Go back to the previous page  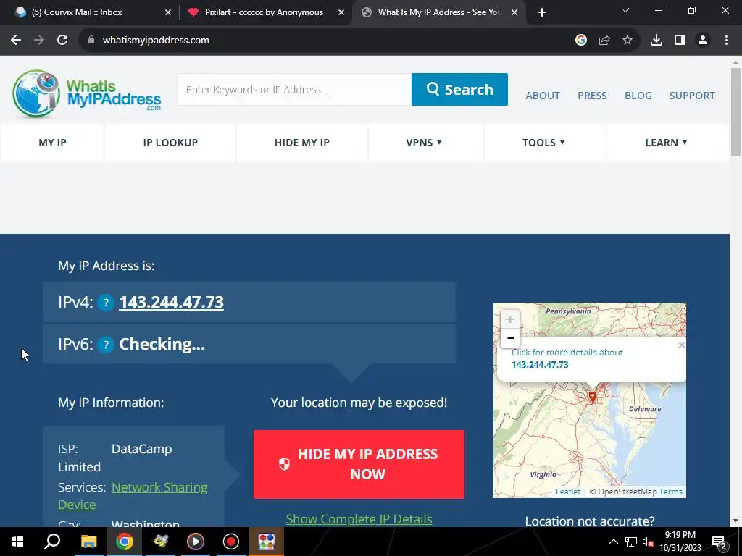(x=16, y=41)
